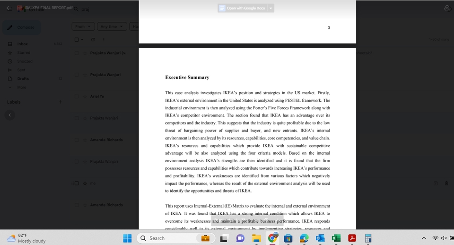The height and width of the screenshot is (245, 454).
Task: Expand the Open with Google Docs dropdown arrow
Action: tap(271, 8)
